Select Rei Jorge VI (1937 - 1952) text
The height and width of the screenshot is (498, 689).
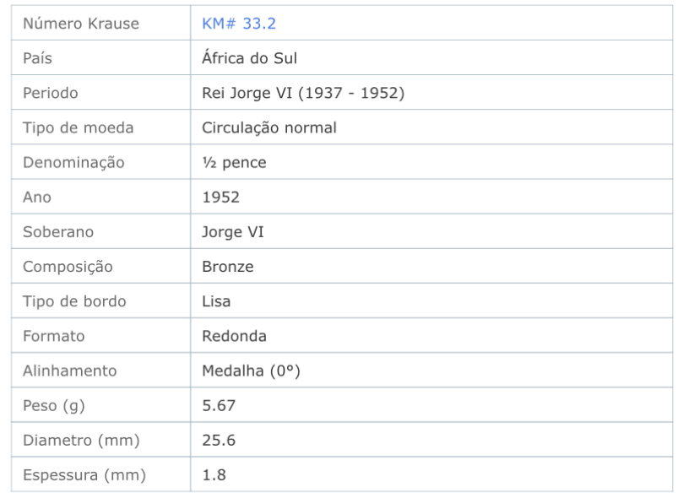point(303,93)
